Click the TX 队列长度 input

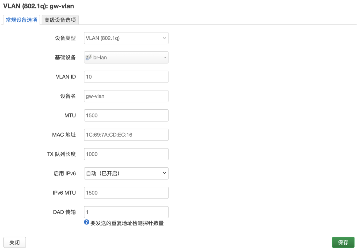(x=126, y=154)
